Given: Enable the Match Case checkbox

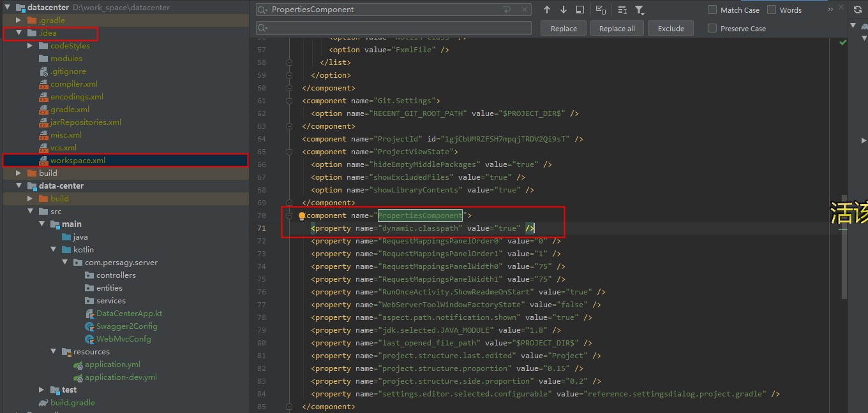Looking at the screenshot, I should coord(712,10).
